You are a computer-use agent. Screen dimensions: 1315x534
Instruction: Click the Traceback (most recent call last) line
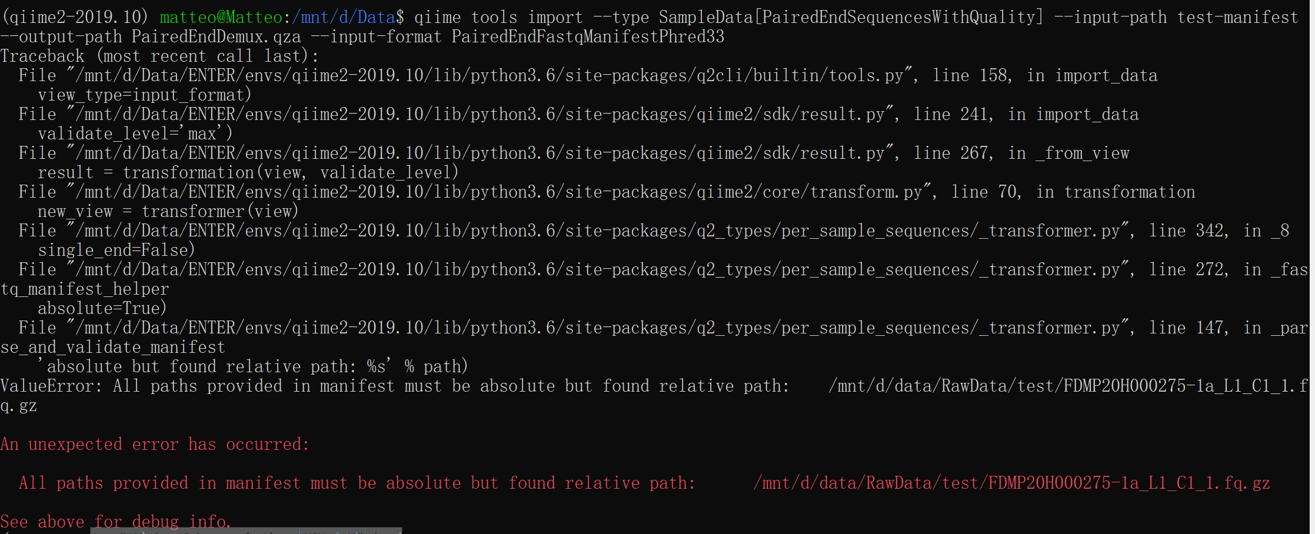coord(159,56)
